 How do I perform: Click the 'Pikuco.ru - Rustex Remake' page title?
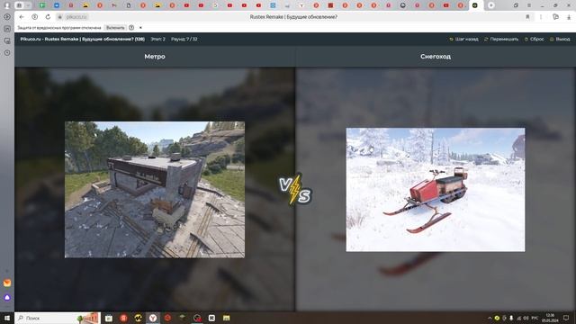82,39
